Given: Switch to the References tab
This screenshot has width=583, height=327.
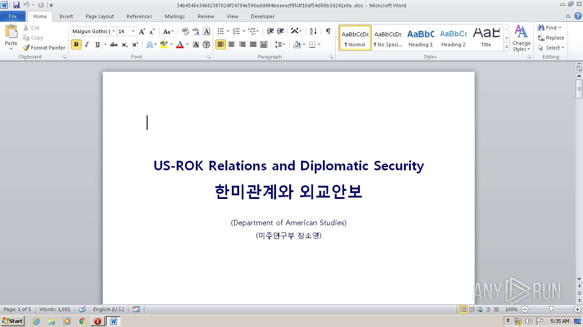Looking at the screenshot, I should coord(139,16).
